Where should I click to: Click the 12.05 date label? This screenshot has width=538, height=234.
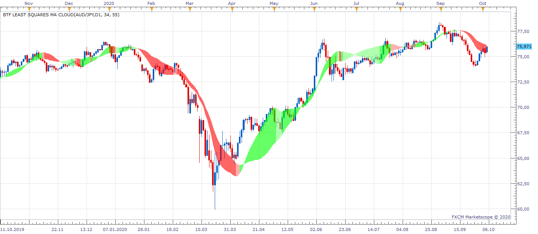287,229
